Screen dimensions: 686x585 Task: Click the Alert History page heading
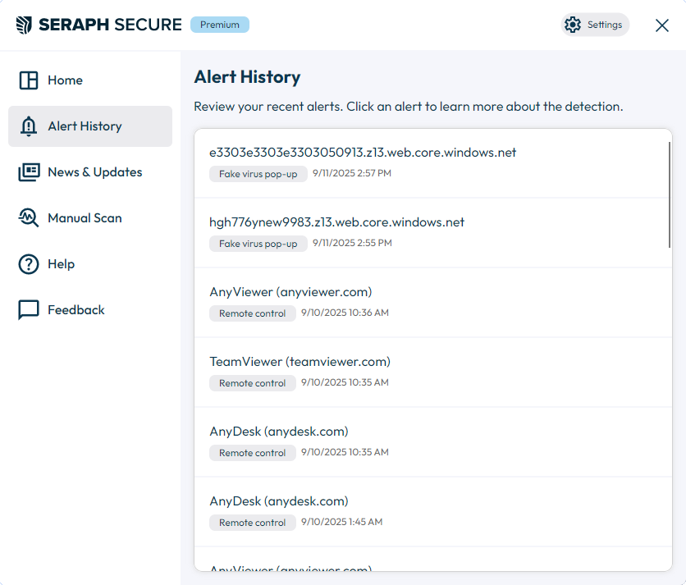coord(247,77)
